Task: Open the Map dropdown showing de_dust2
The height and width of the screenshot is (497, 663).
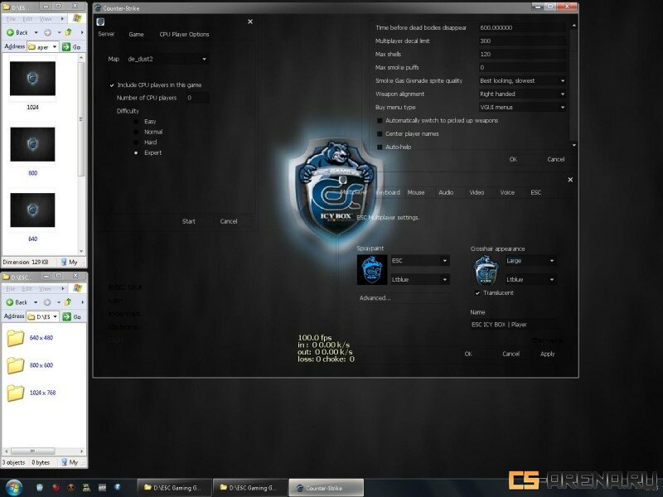Action: 166,60
